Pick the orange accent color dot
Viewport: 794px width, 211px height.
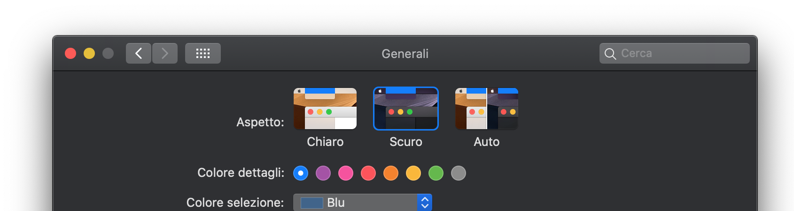click(391, 173)
